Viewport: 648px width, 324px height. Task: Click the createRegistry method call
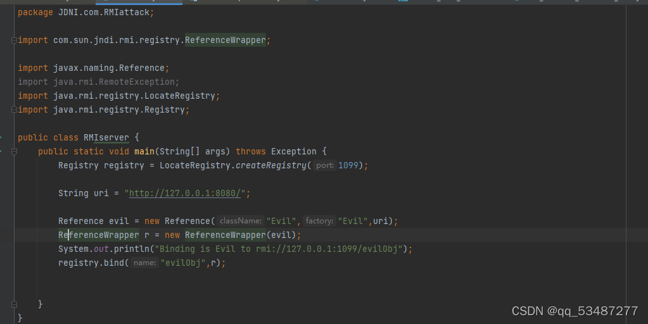(x=271, y=166)
